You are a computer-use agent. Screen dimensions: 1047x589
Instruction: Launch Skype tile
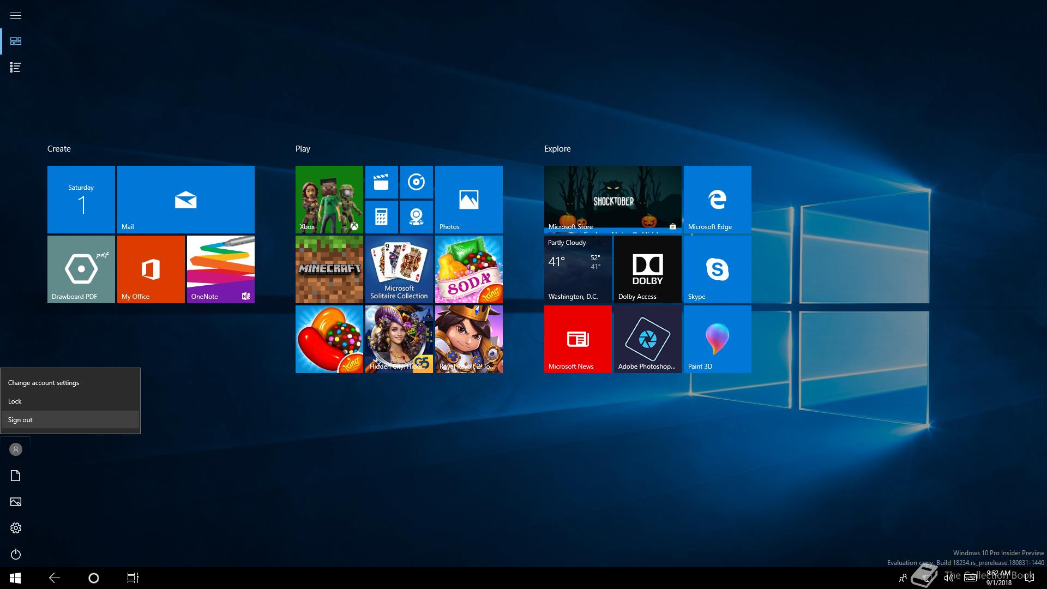pyautogui.click(x=718, y=269)
